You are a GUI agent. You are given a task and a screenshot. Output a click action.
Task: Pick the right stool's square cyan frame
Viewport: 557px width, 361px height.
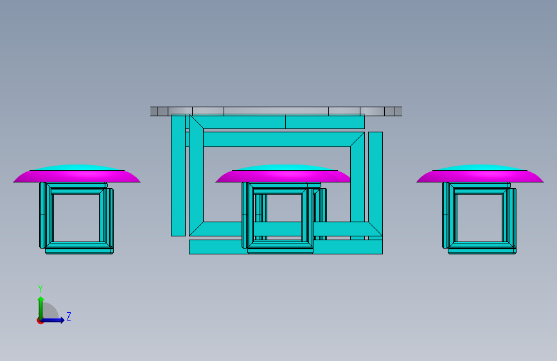coord(479,218)
